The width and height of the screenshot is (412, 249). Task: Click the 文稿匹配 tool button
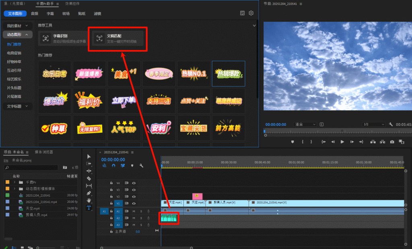[x=117, y=38]
